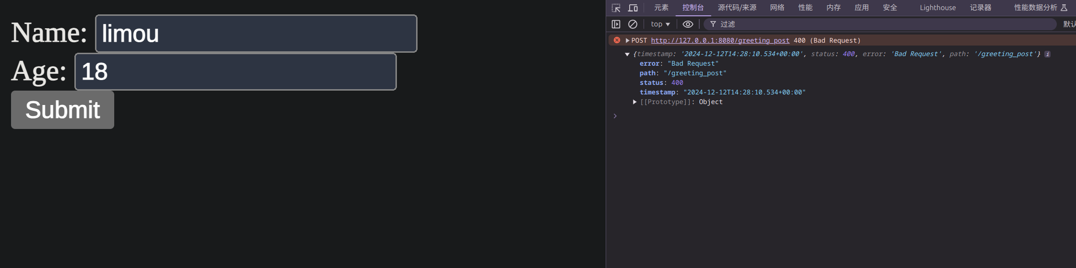Activate the inspect element picker icon
This screenshot has width=1076, height=268.
pyautogui.click(x=616, y=8)
